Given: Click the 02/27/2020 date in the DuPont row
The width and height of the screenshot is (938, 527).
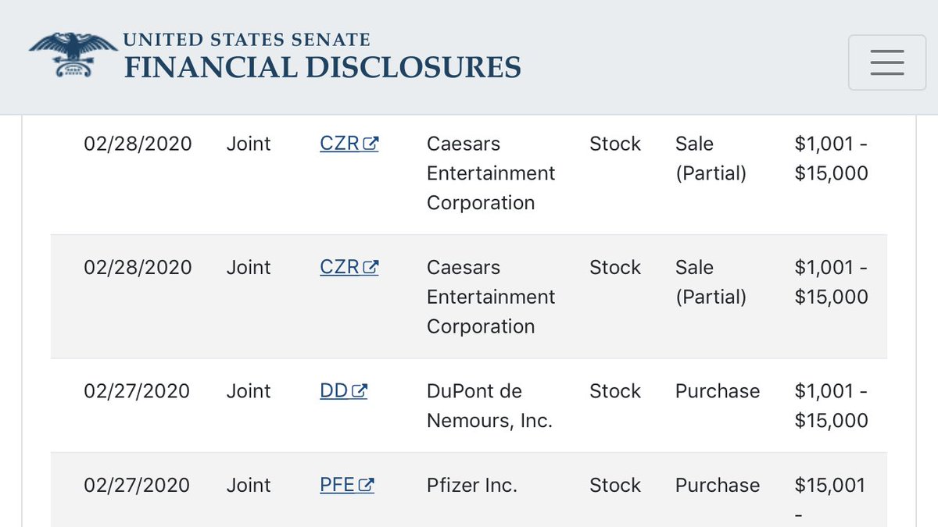Looking at the screenshot, I should pyautogui.click(x=137, y=390).
